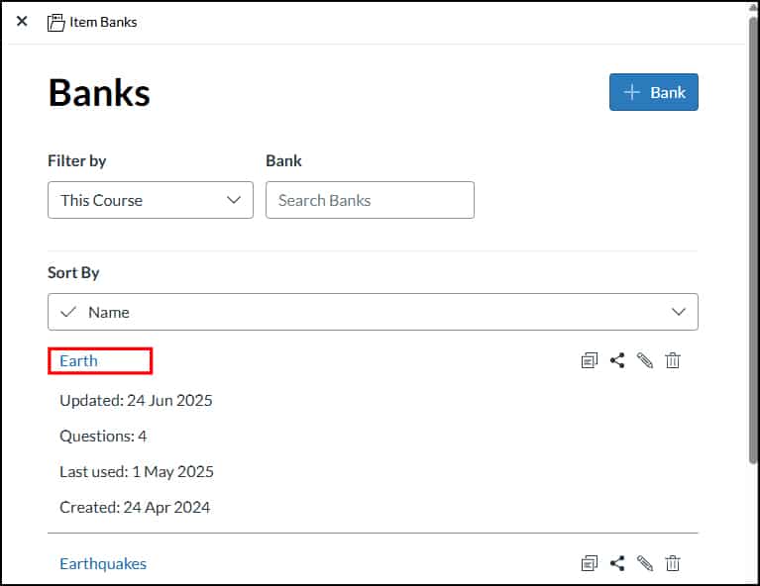Image resolution: width=760 pixels, height=586 pixels.
Task: Open the Earth item bank
Action: (x=79, y=361)
